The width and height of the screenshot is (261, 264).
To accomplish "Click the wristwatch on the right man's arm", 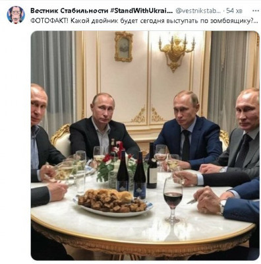I will click(x=222, y=206).
